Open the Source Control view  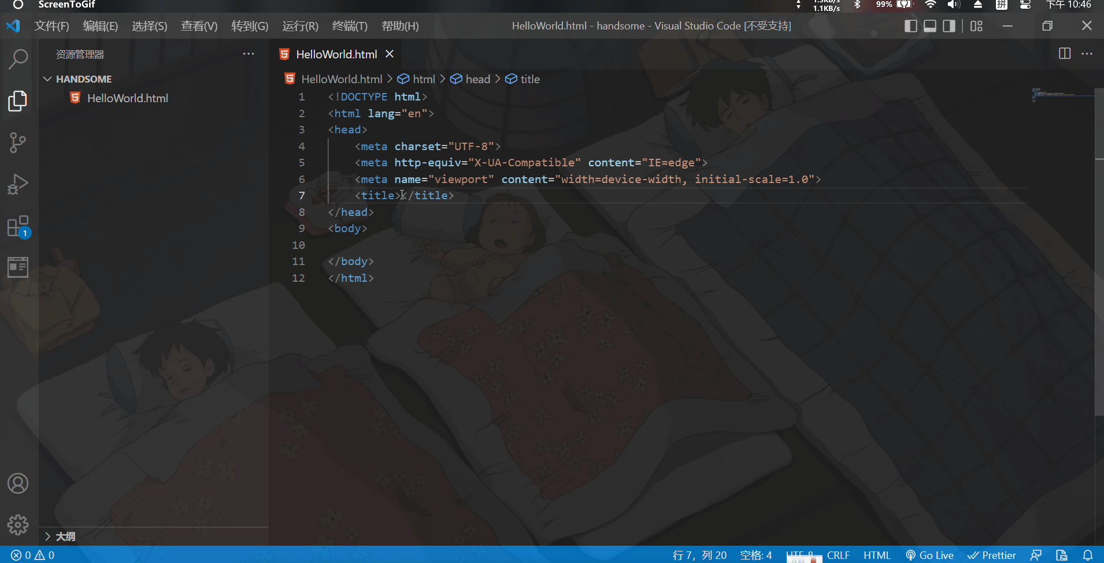click(18, 143)
